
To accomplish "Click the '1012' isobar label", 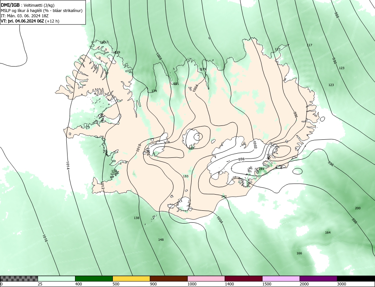I will pos(102,186).
